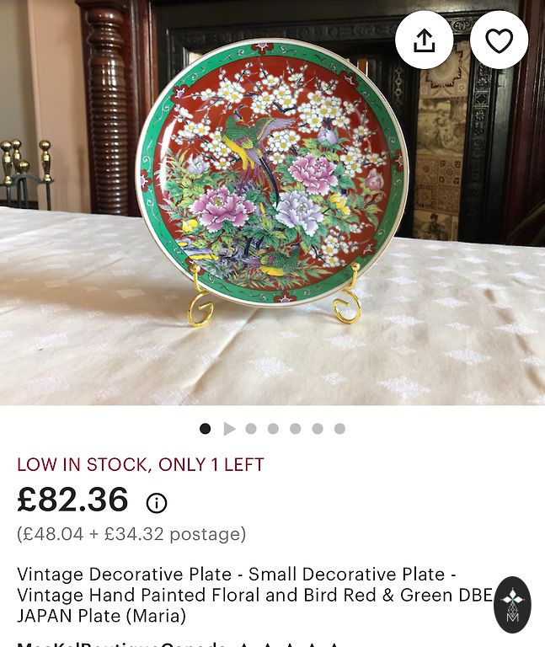Screen dimensions: 545x647
Task: Jump to the third carousel indicator dot
Action: tap(251, 429)
